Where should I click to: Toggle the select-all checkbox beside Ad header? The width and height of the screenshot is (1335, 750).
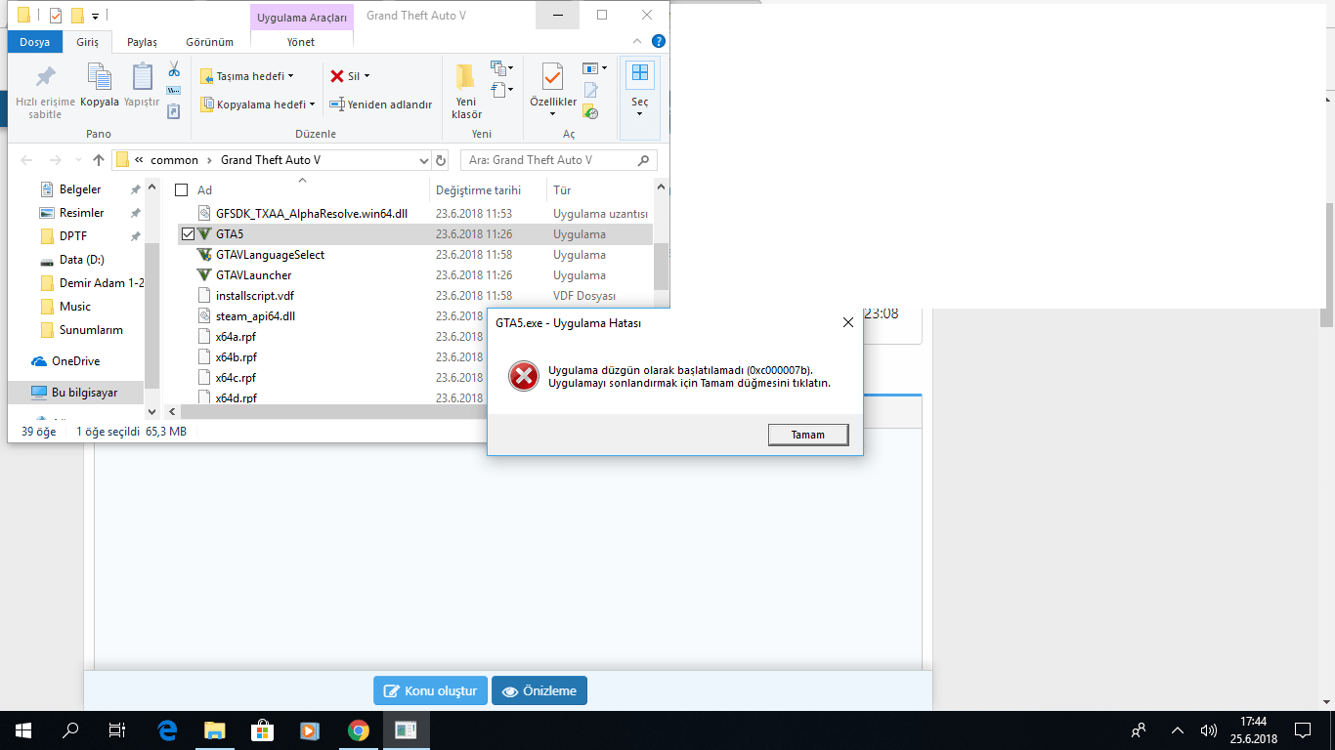(181, 190)
